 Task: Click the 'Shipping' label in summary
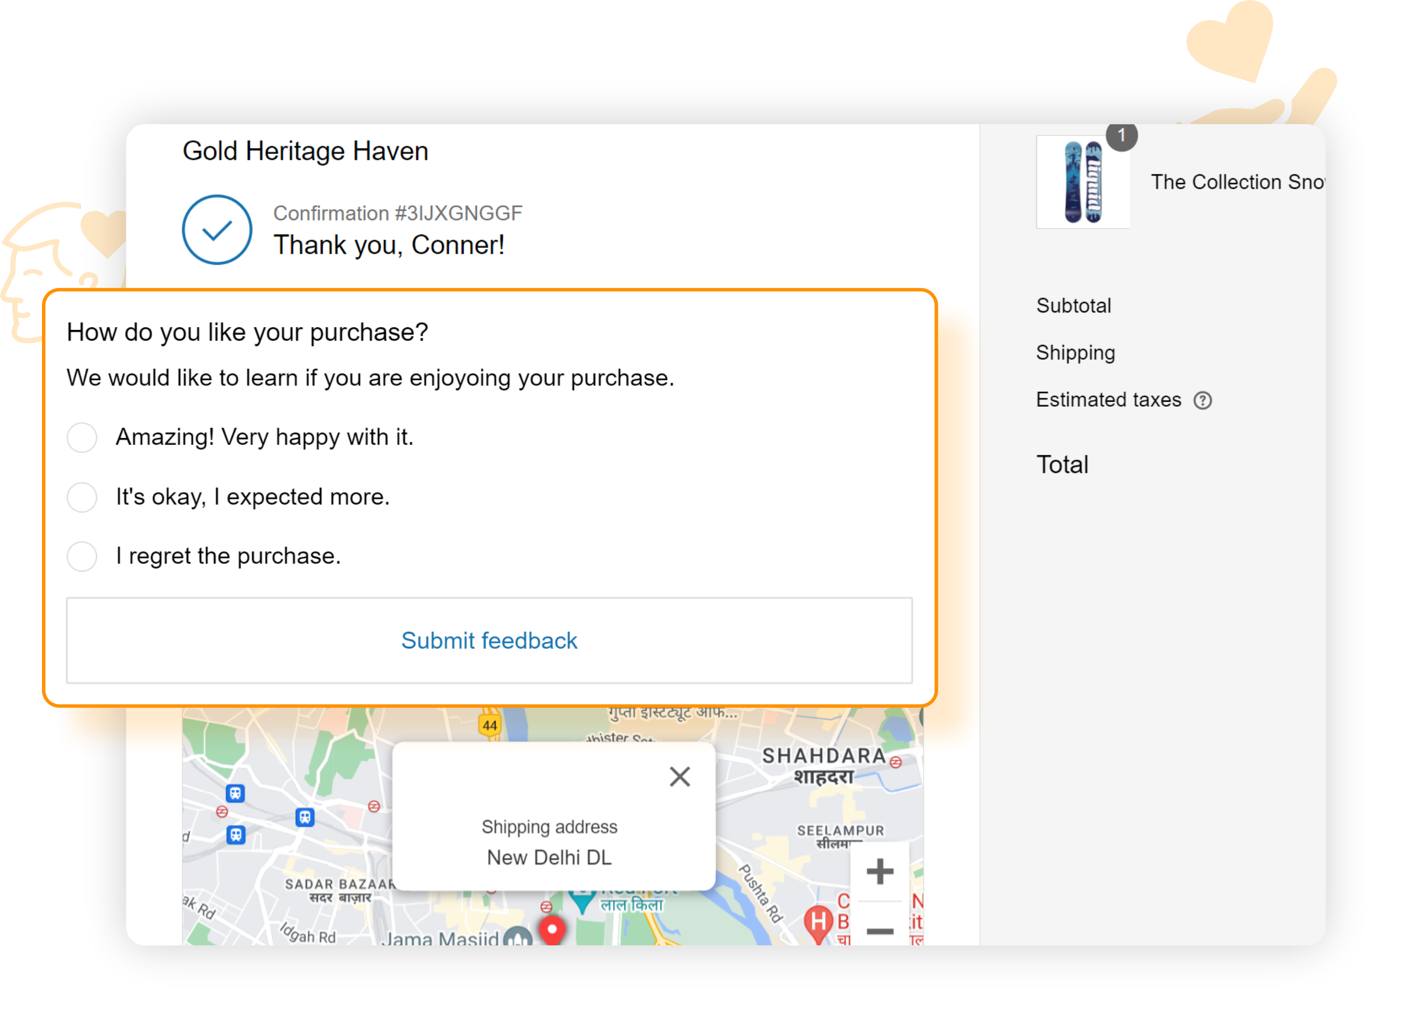pyautogui.click(x=1075, y=353)
